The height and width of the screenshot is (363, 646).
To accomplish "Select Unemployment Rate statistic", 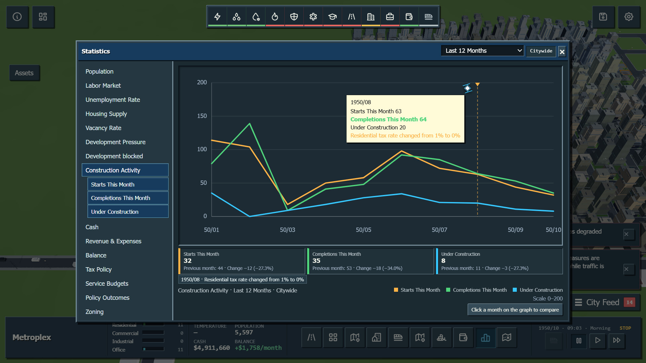I will [125, 100].
